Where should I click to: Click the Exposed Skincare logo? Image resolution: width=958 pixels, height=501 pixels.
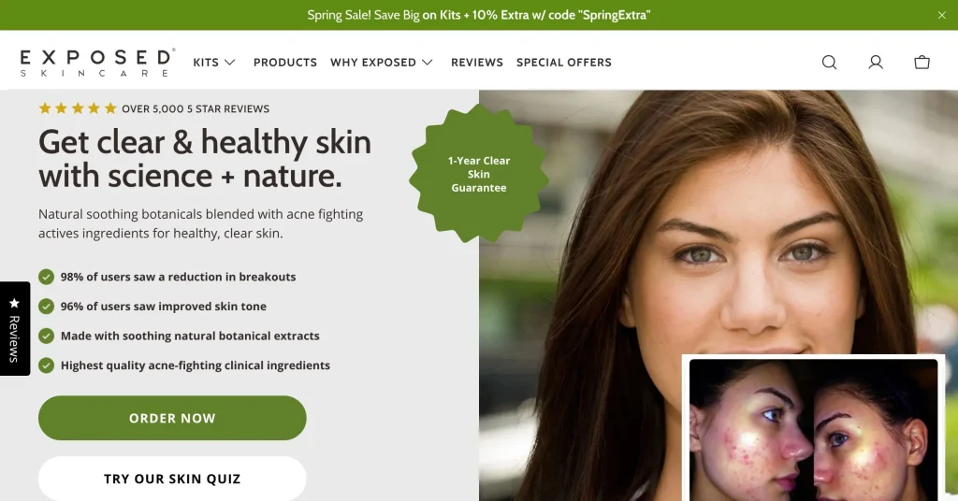pyautogui.click(x=97, y=63)
